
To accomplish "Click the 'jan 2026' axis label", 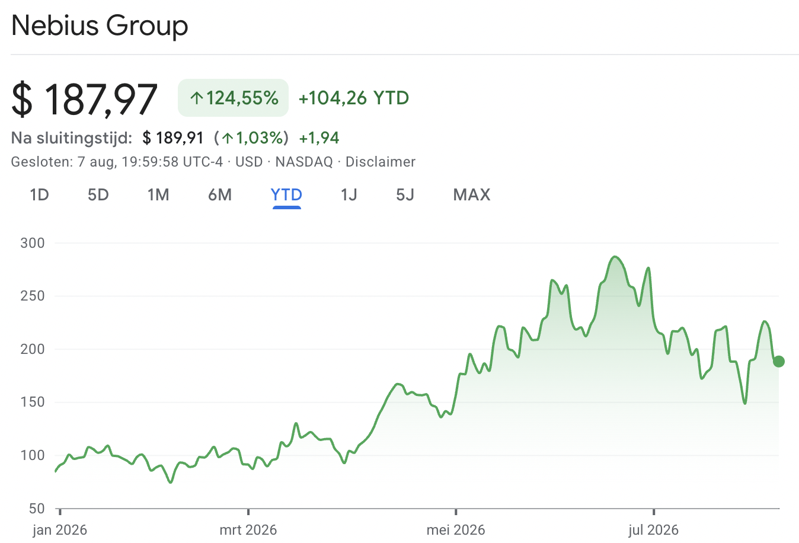I will (60, 529).
